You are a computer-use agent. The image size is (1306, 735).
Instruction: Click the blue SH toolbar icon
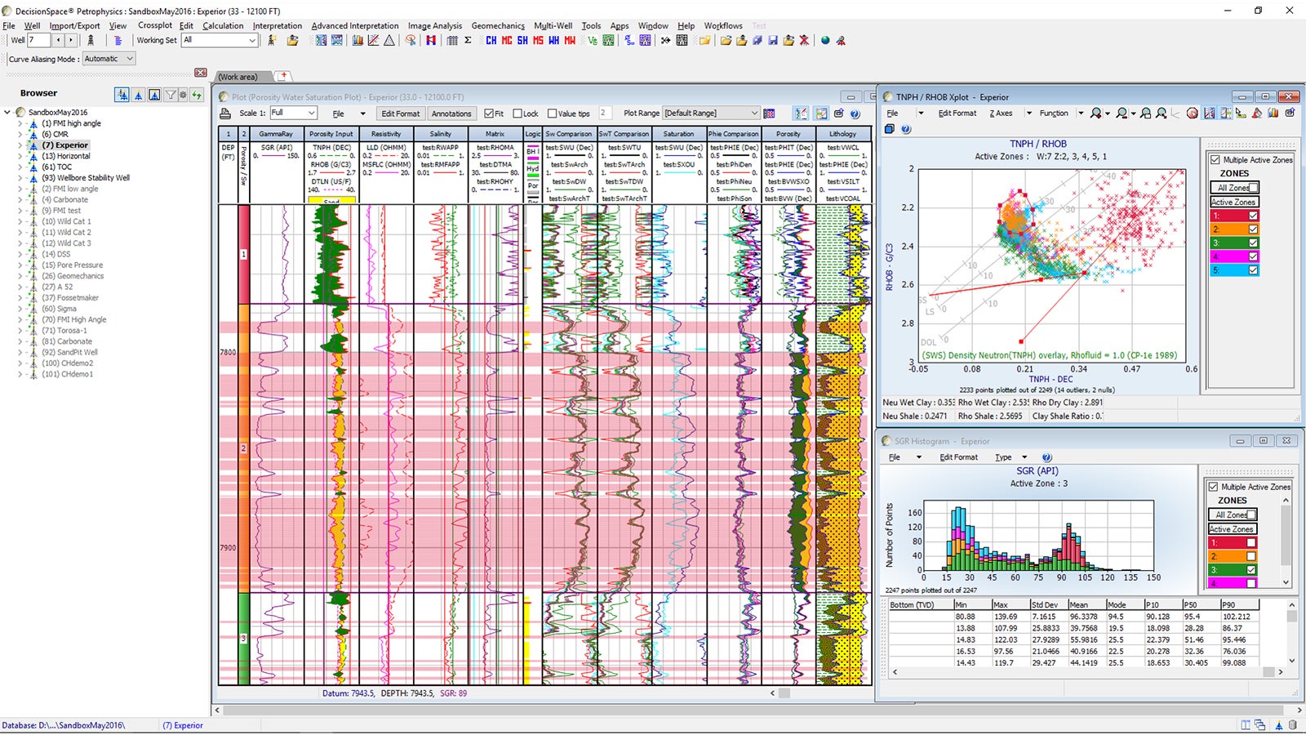pyautogui.click(x=522, y=40)
